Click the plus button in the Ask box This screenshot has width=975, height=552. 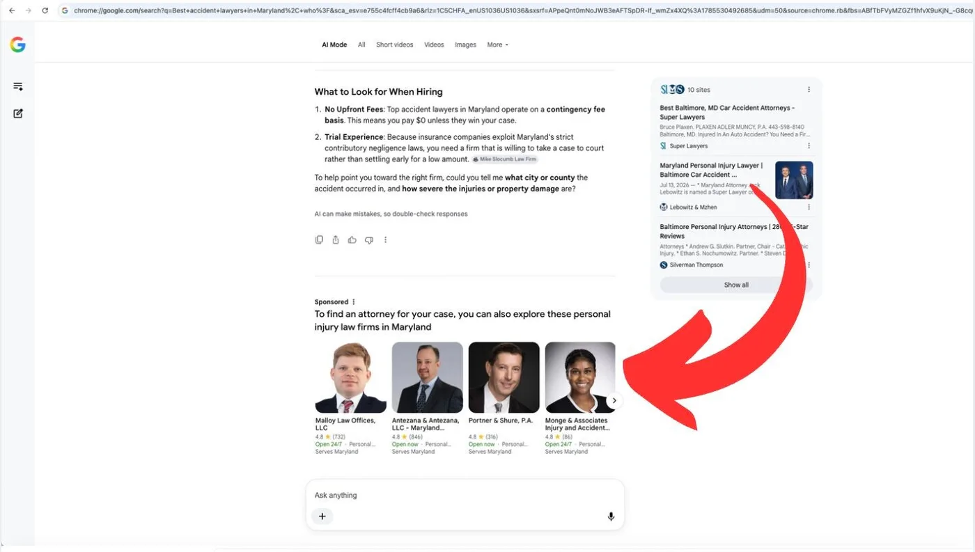point(322,516)
